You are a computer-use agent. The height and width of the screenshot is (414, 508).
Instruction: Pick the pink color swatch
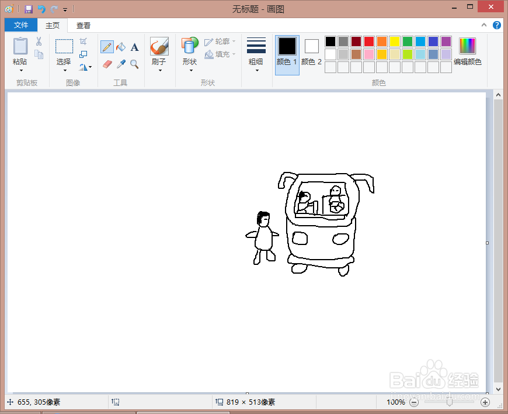pos(368,54)
